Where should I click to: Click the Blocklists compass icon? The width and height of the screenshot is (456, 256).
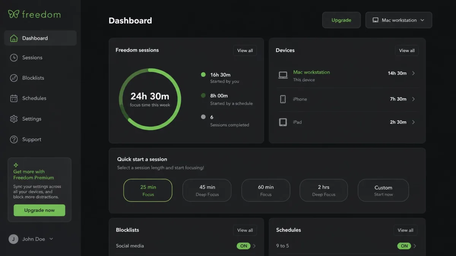click(x=14, y=78)
